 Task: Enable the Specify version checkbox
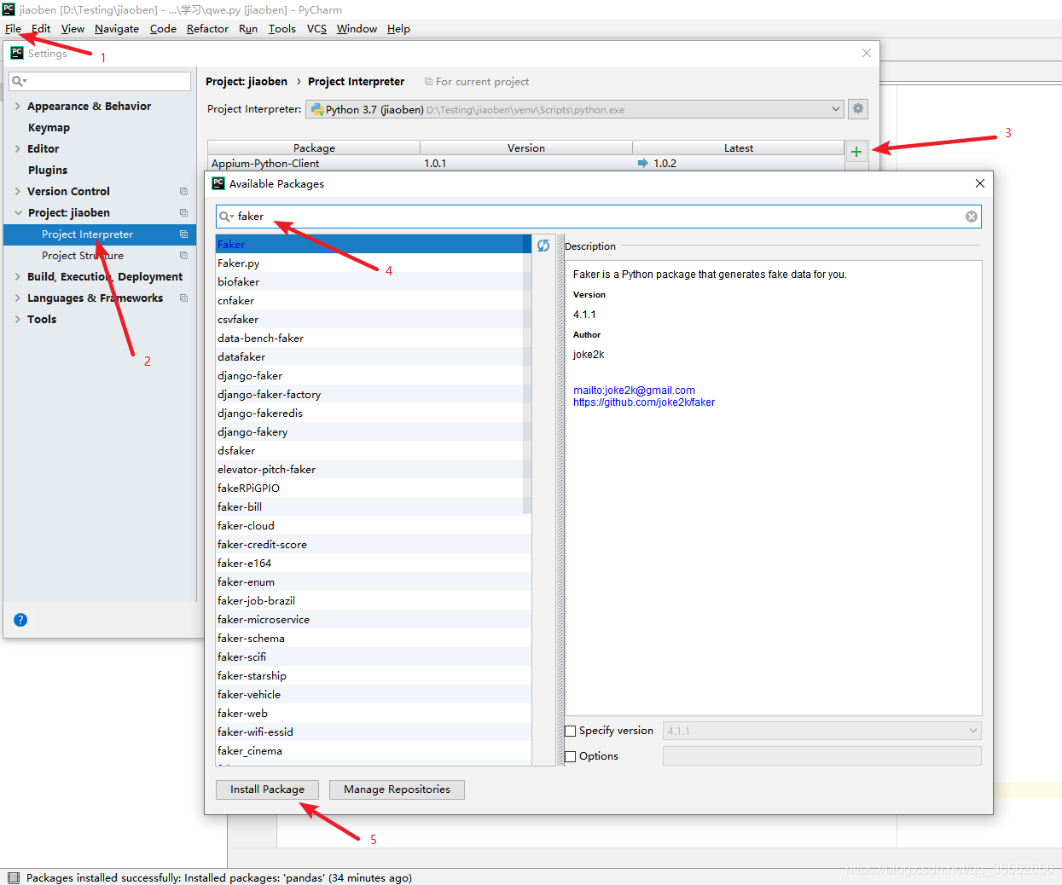tap(571, 732)
